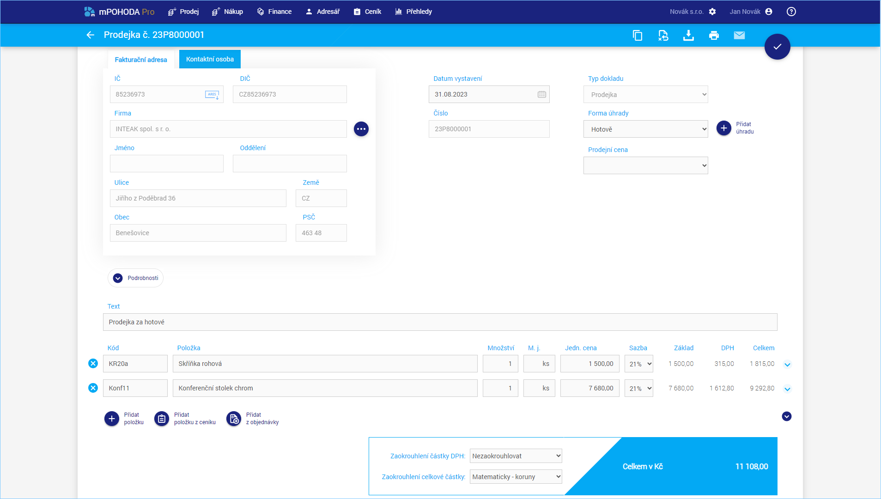The height and width of the screenshot is (499, 881).
Task: Add items from order icon
Action: click(x=234, y=419)
